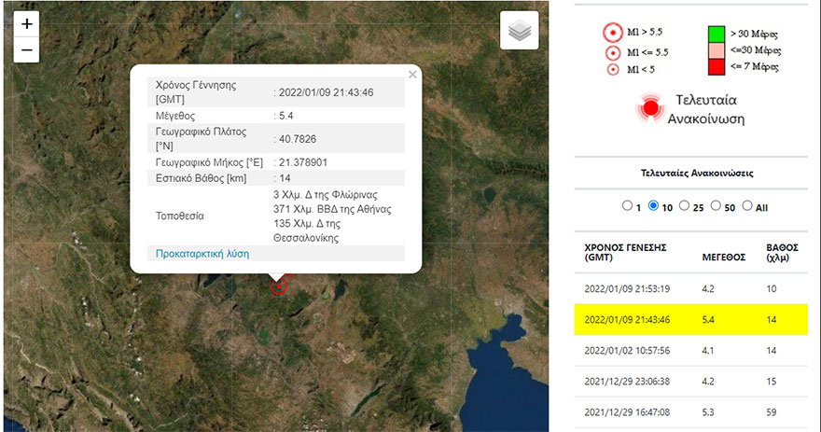Click the pulsing latest announcement icon
Viewport: 821px width, 432px height.
coord(652,108)
